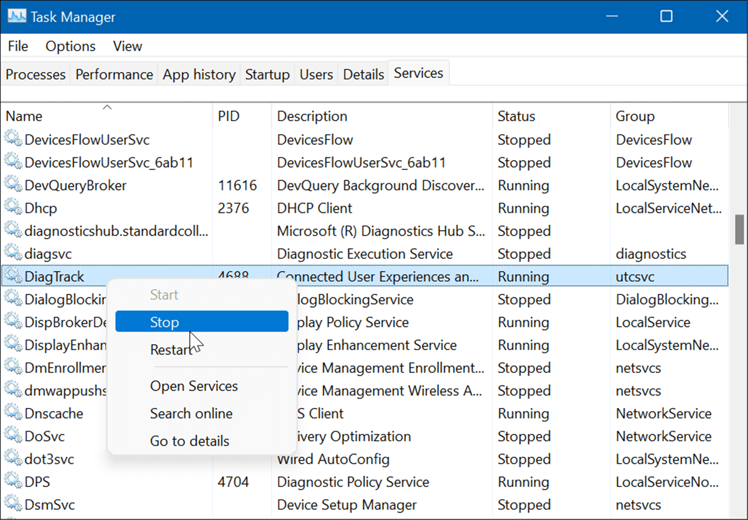Open the Options menu
The width and height of the screenshot is (748, 520).
(71, 46)
